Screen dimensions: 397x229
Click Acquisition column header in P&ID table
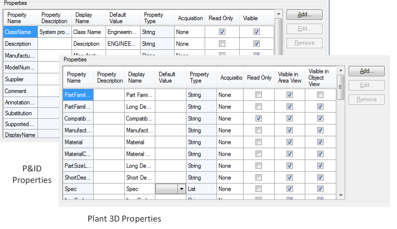[x=190, y=18]
